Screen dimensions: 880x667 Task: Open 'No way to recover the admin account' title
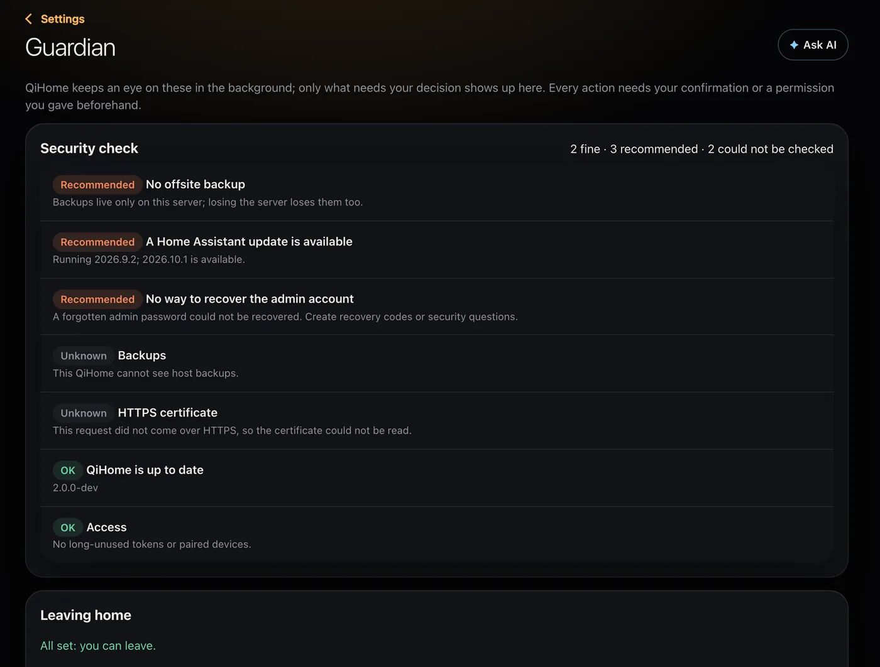(x=250, y=299)
